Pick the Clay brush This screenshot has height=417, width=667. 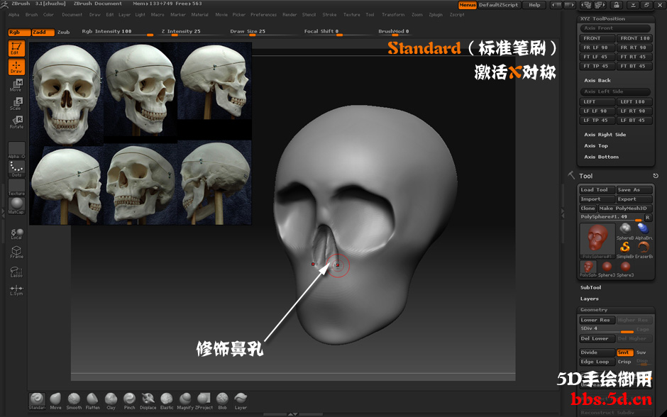[111, 401]
